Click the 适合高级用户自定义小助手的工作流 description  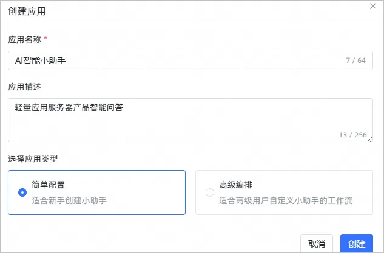tap(286, 200)
